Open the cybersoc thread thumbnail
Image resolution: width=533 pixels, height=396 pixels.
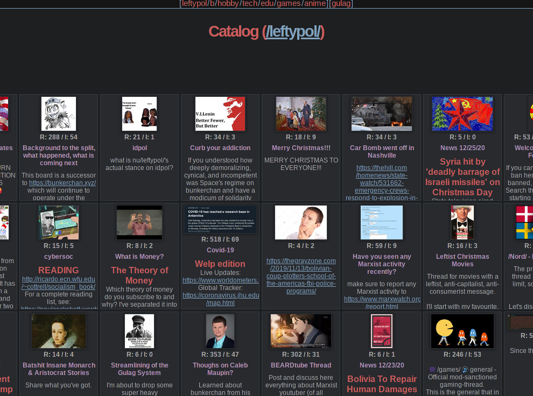(58, 222)
